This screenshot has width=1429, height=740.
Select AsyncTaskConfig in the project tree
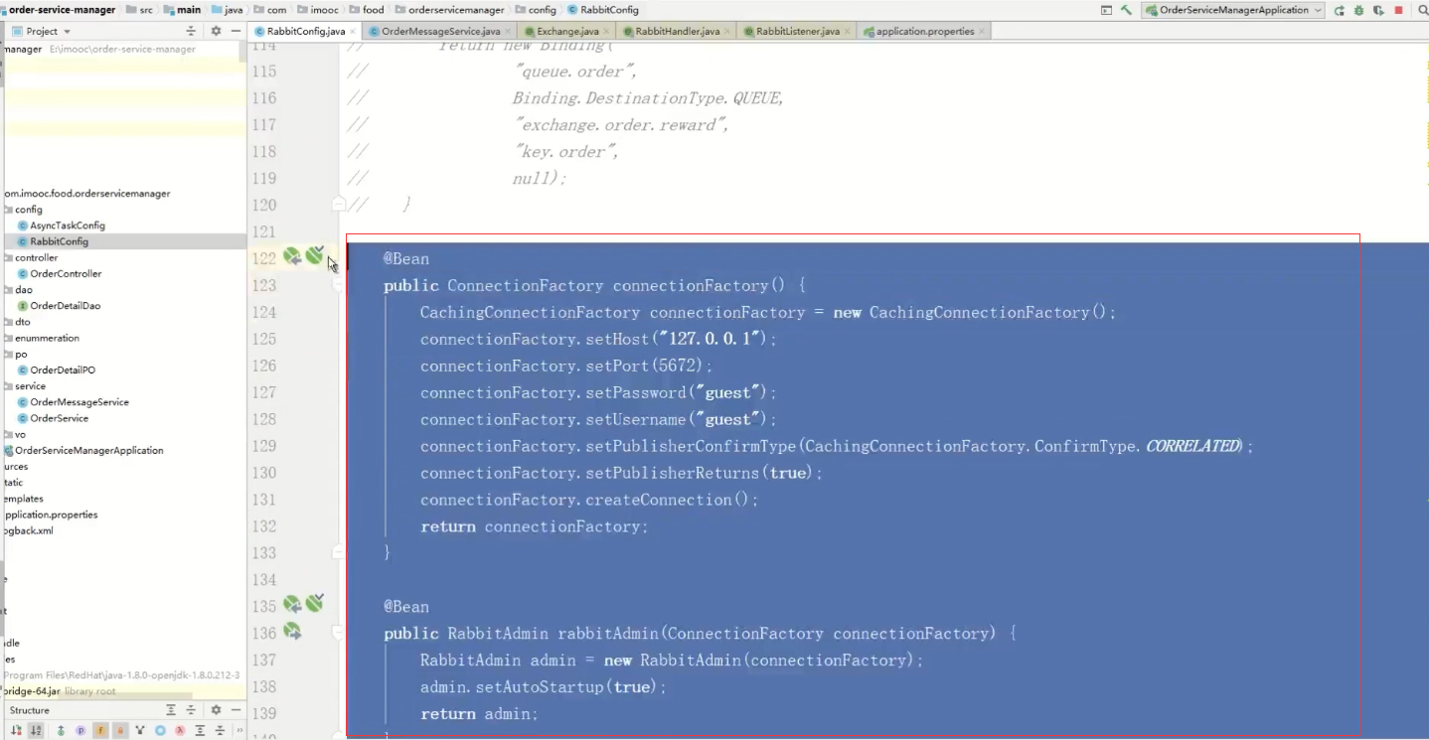click(x=67, y=225)
